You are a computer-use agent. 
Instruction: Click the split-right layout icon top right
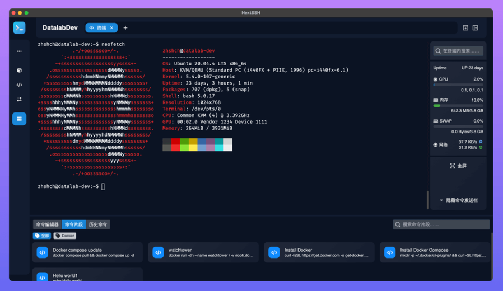[475, 27]
